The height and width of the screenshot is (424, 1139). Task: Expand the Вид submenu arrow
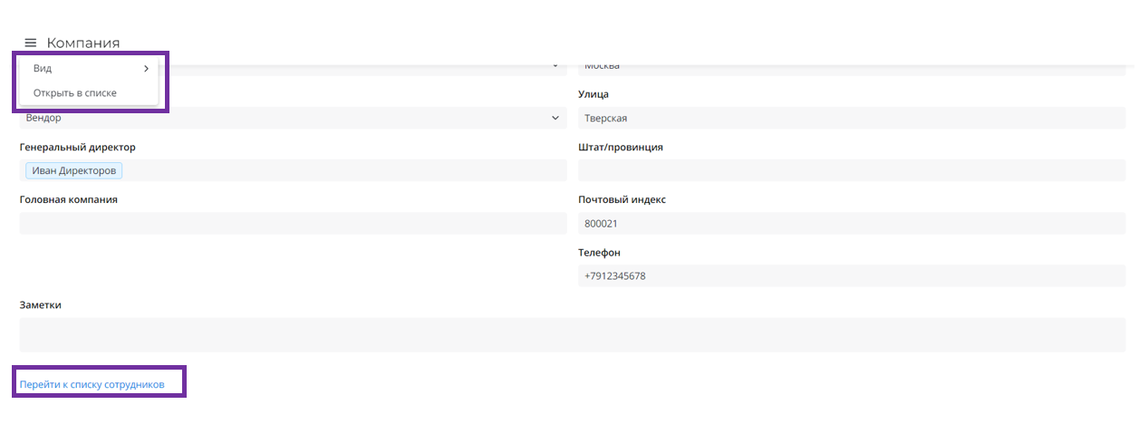coord(146,69)
